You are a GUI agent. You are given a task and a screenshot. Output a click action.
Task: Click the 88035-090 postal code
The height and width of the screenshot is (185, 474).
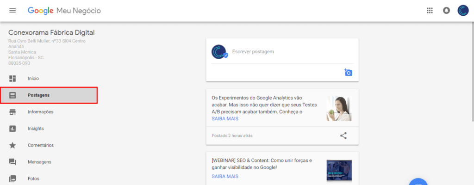click(19, 63)
